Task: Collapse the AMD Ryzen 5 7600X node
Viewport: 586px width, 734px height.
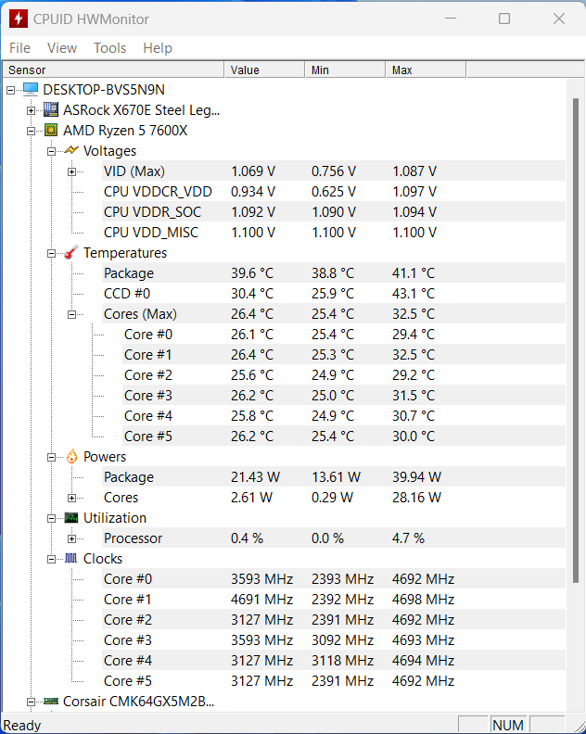Action: point(31,131)
